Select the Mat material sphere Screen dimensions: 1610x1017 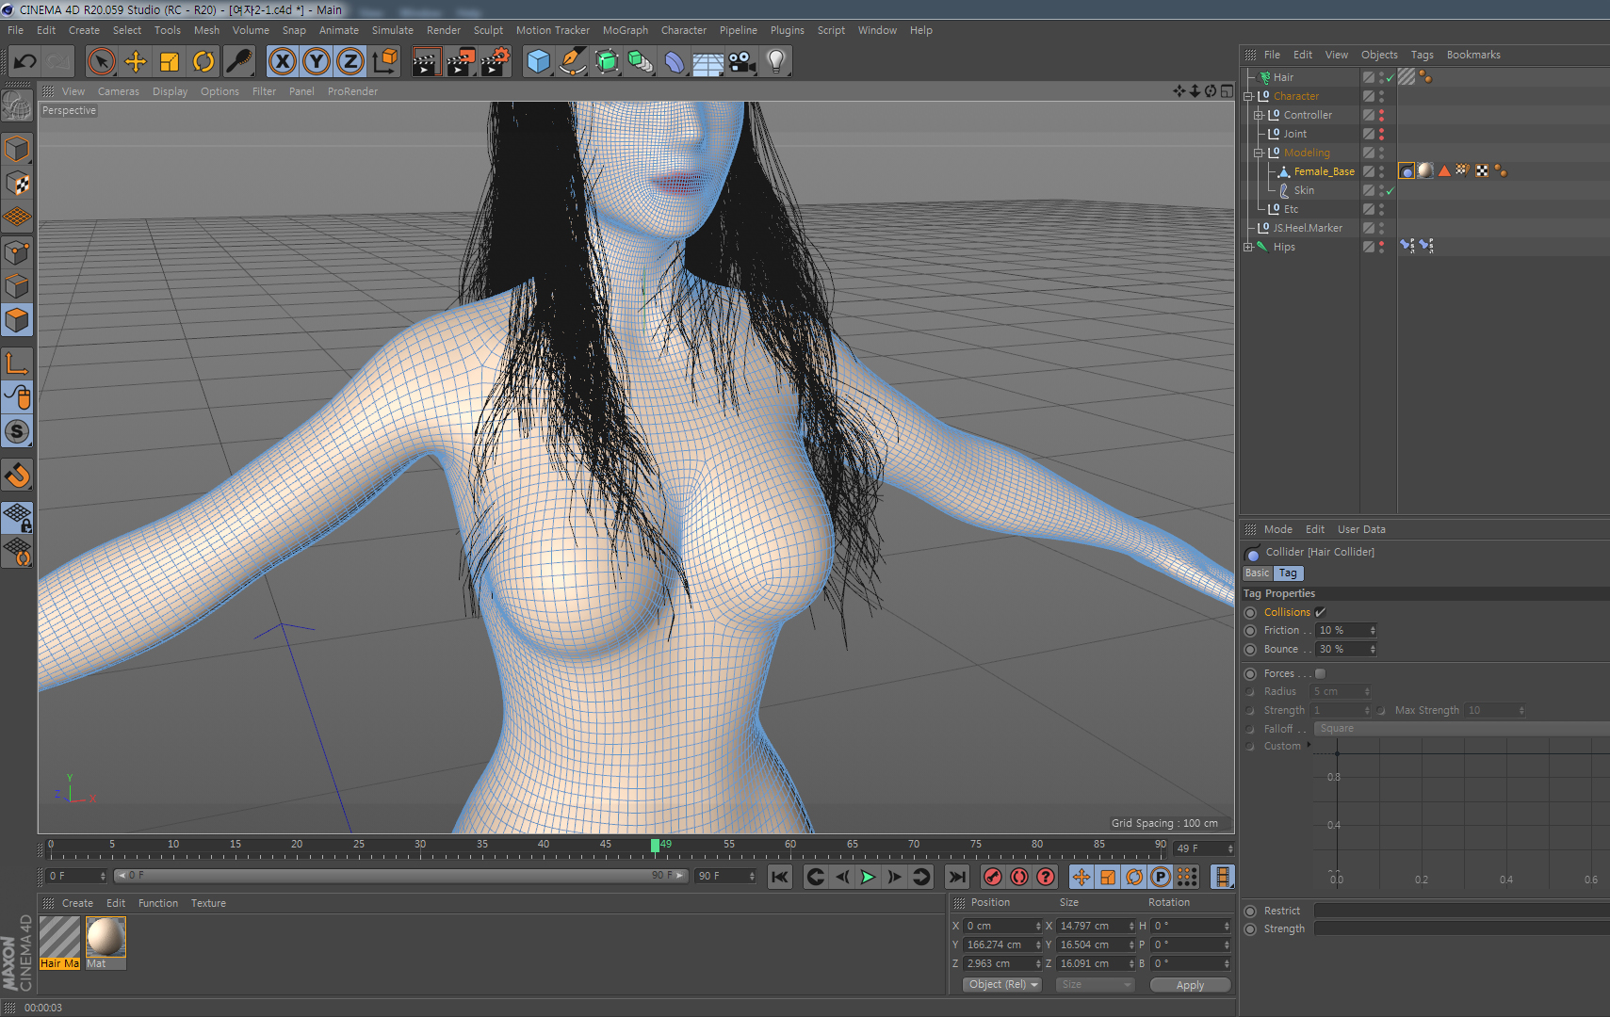tap(106, 937)
